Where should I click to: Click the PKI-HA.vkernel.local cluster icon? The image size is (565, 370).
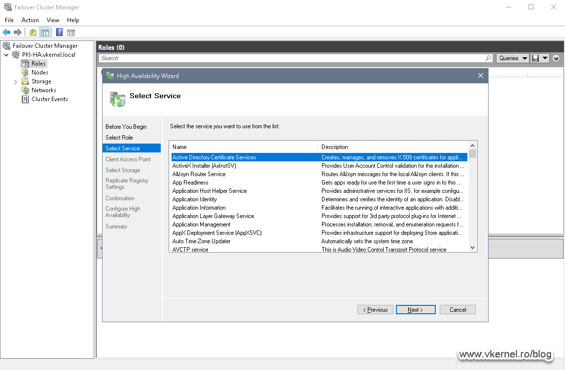15,55
